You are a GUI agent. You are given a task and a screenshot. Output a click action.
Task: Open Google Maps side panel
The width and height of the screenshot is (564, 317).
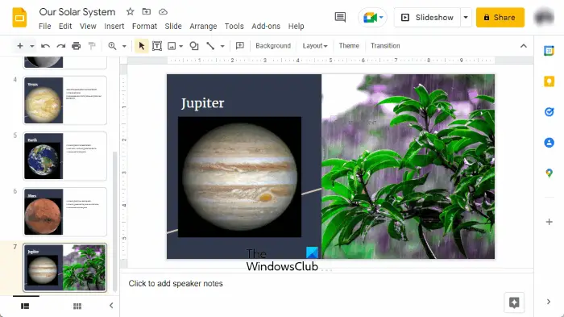coord(549,173)
